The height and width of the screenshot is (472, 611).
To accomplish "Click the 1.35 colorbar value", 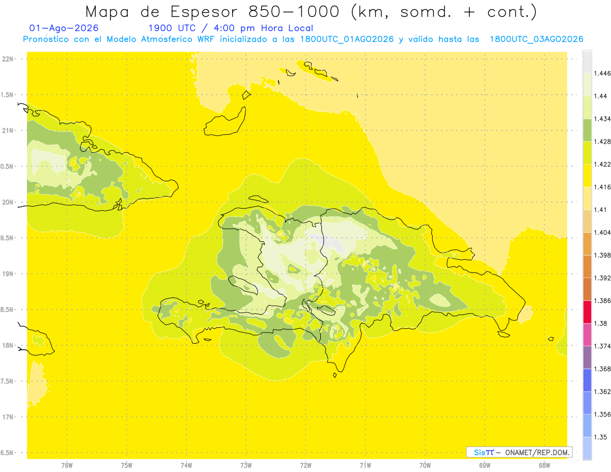I will click(600, 437).
